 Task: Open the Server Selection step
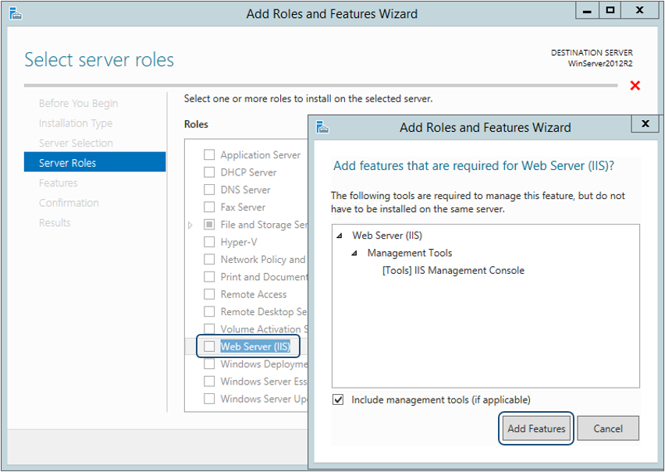(76, 144)
